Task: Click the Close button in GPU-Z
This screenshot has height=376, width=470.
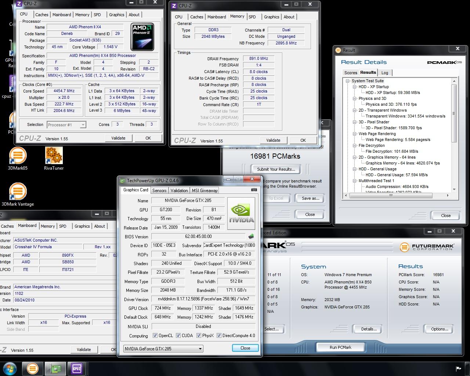Action: coord(245,348)
